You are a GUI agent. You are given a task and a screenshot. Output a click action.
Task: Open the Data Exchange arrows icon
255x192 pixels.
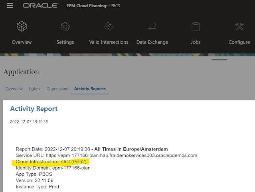coord(152,27)
